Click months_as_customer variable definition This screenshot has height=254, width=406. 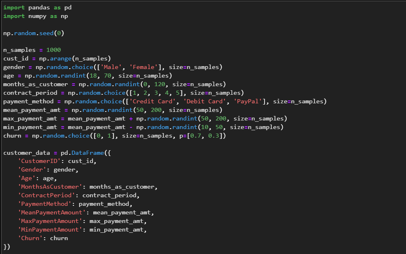(114, 84)
